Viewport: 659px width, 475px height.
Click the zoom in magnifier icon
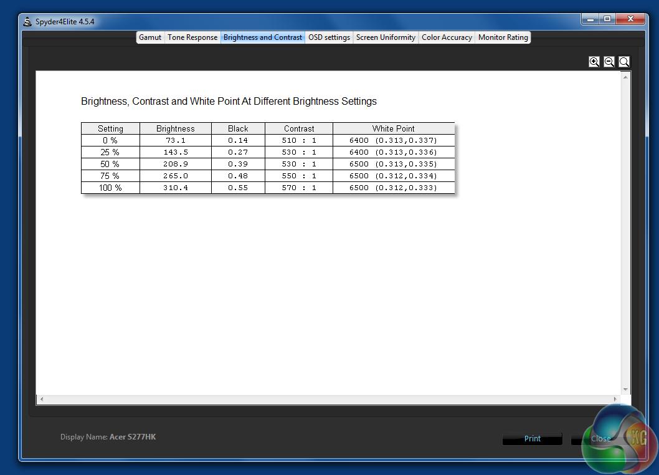click(x=594, y=62)
